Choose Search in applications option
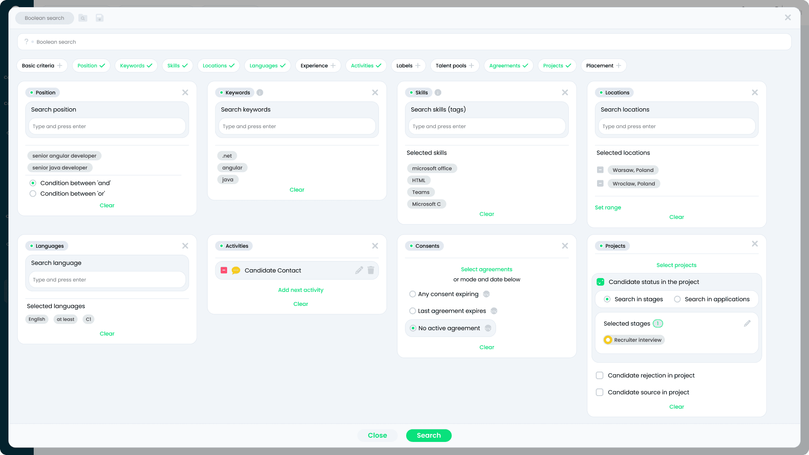This screenshot has height=455, width=809. [677, 299]
